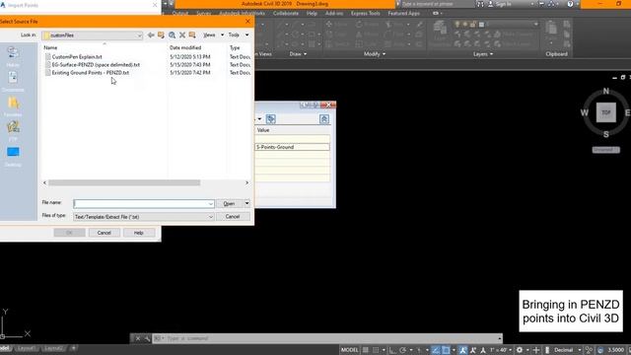Open the Featured Apps ribbon tab
Viewport: 631px width, 355px height.
(403, 13)
